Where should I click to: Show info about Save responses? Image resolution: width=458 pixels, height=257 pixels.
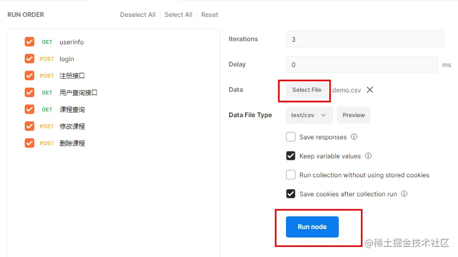354,137
